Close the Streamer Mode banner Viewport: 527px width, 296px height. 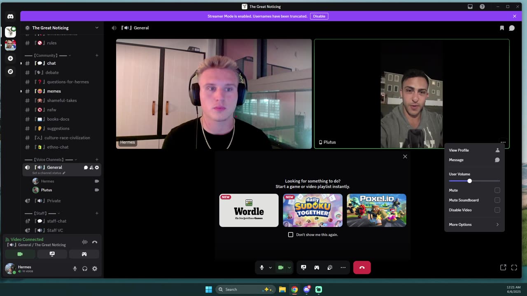tap(514, 16)
